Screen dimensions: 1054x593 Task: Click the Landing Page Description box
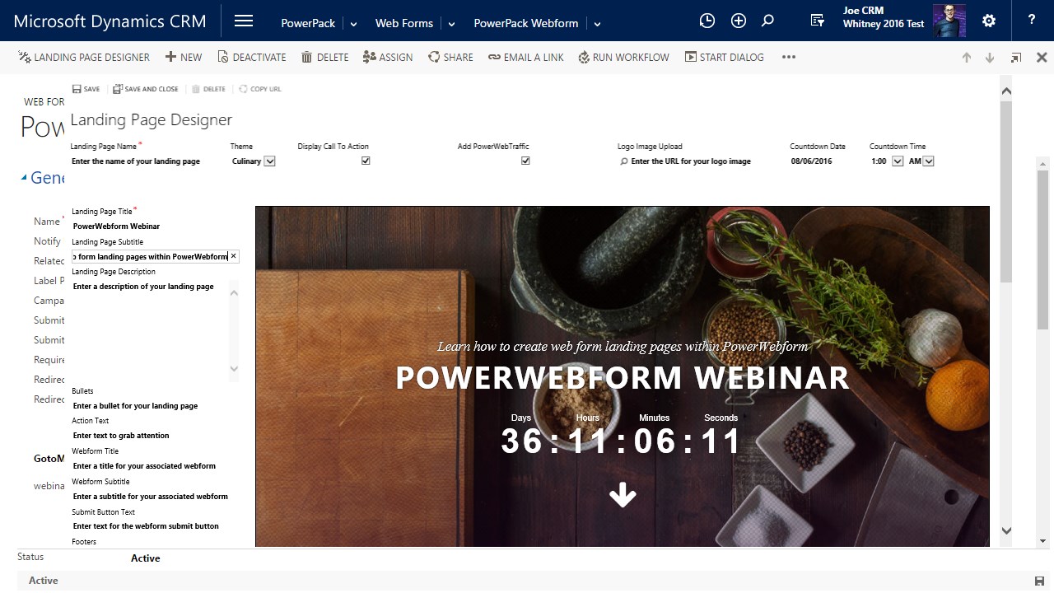pos(149,331)
